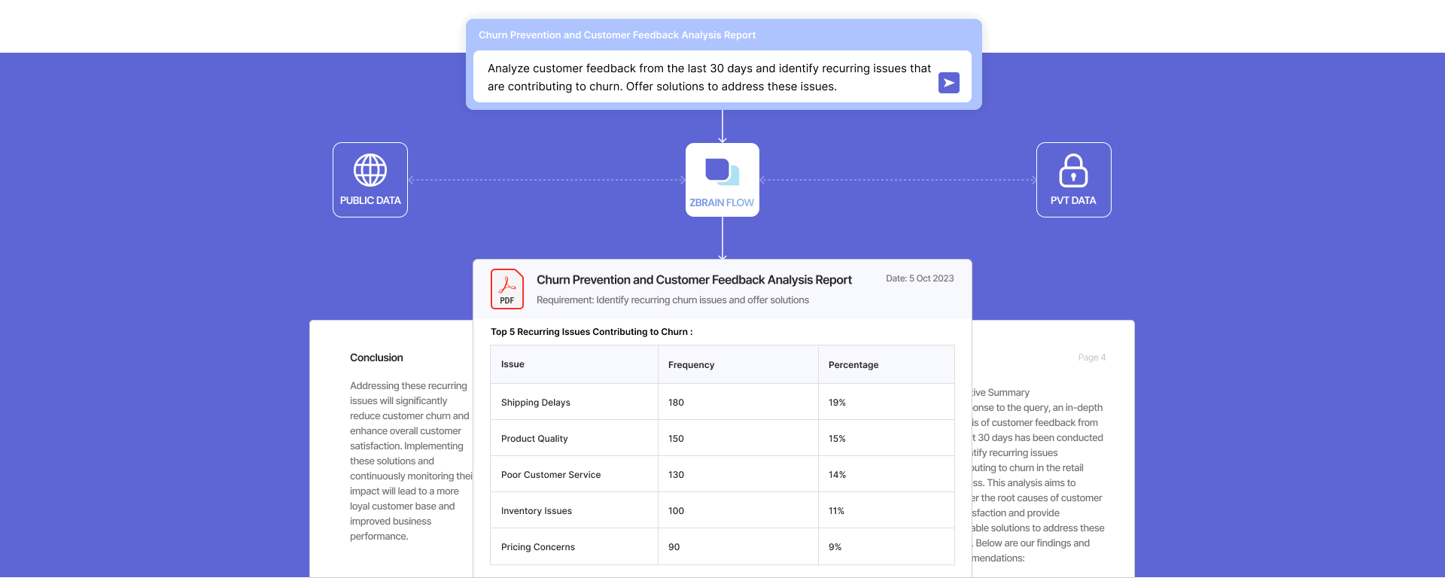Screen dimensions: 1445x578
Task: Select the 'Top 5 Recurring Issues Contributing to Churn' heading
Action: [x=592, y=332]
